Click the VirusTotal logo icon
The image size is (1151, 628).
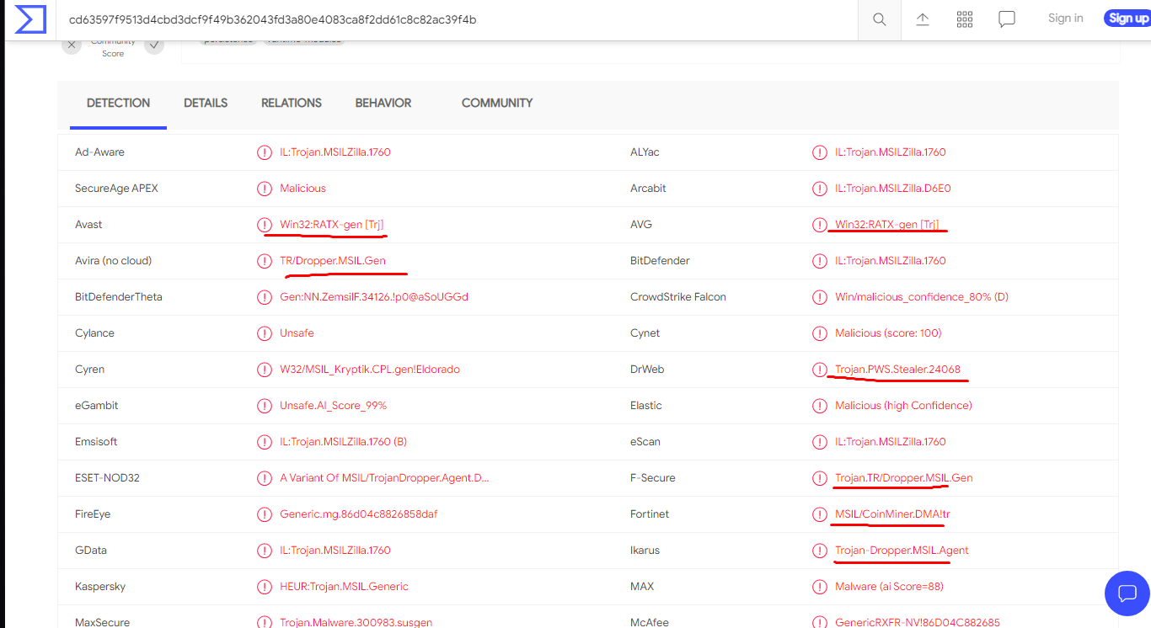[30, 19]
